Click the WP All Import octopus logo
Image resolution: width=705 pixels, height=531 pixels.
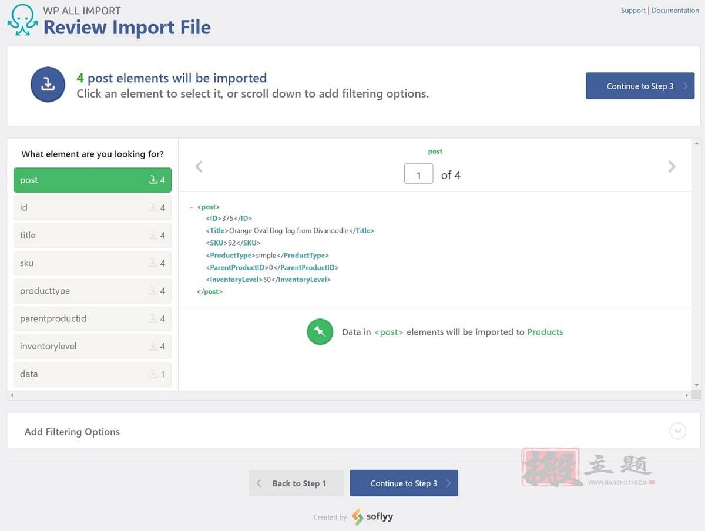(x=22, y=21)
